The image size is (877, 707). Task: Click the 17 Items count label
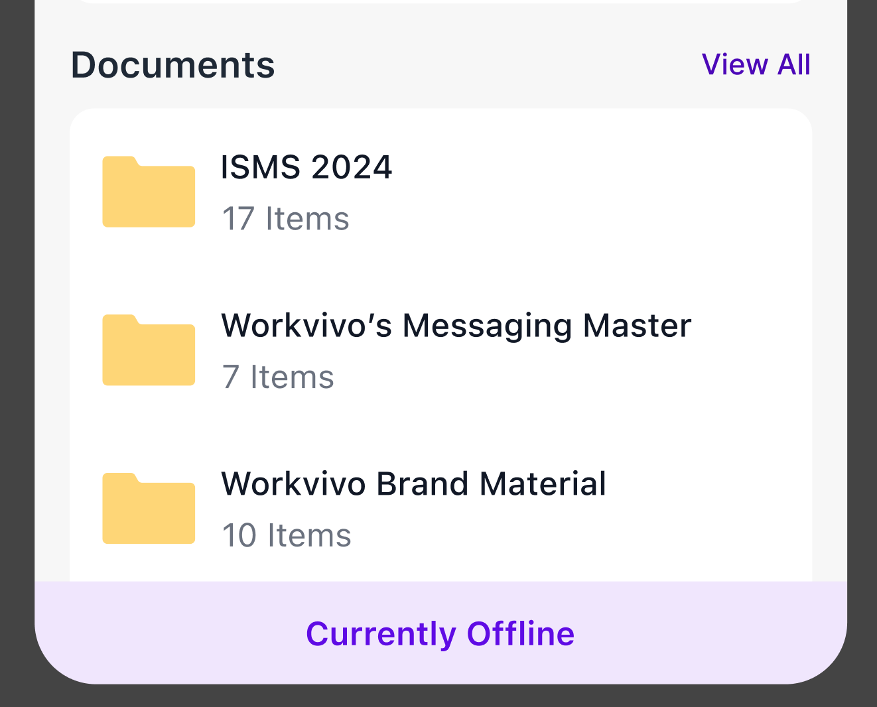pos(285,218)
